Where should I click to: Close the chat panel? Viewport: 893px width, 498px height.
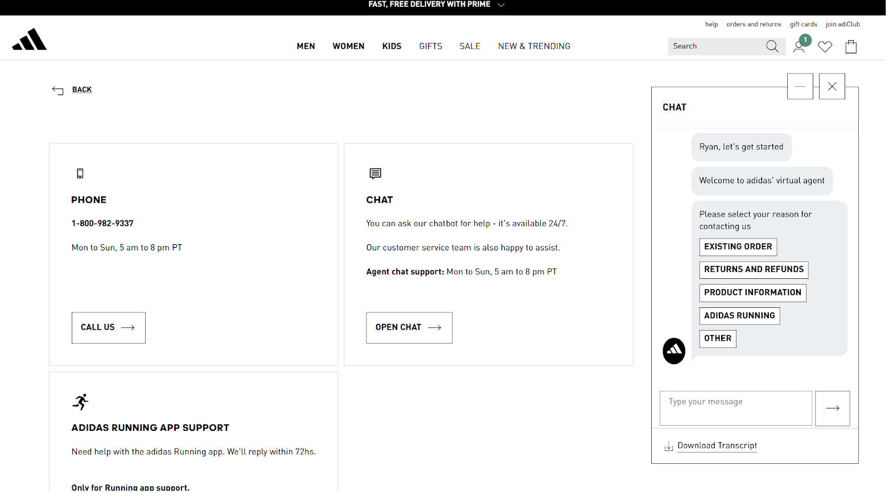[832, 87]
